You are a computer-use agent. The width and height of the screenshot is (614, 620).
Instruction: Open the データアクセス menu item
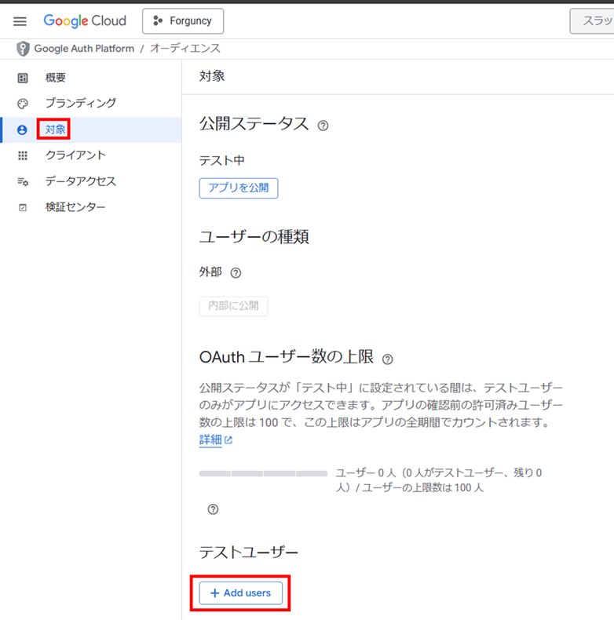tap(81, 181)
